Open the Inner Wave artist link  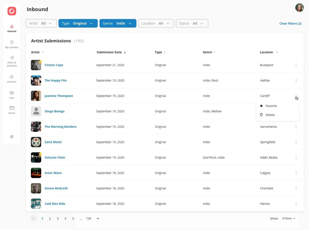click(x=53, y=173)
